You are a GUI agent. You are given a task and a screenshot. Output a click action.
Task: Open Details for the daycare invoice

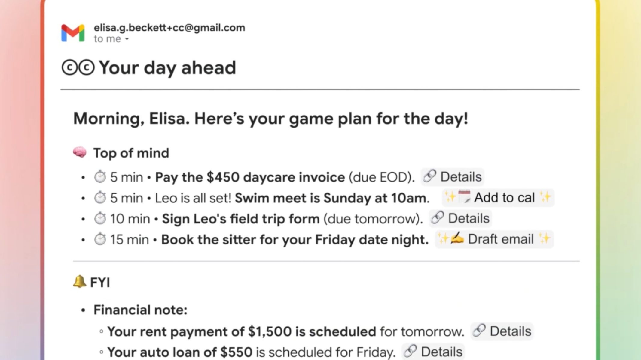tap(453, 177)
